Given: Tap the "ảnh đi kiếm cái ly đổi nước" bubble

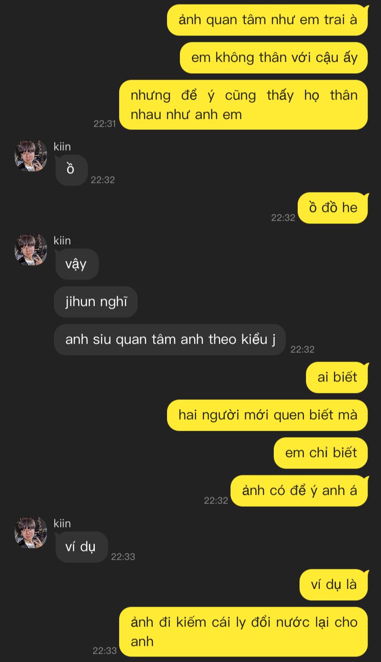Looking at the screenshot, I should [x=243, y=632].
